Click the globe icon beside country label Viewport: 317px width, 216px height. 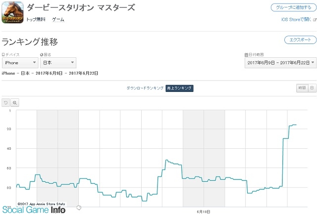coord(42,55)
